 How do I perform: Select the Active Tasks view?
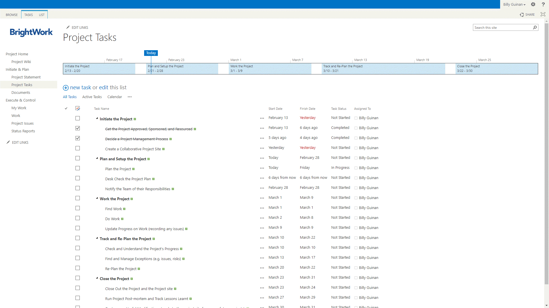tap(92, 97)
